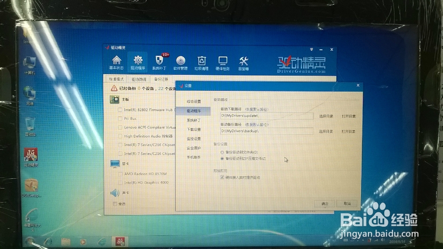Click the Windows Start orb
This screenshot has width=443, height=249.
coord(29,241)
